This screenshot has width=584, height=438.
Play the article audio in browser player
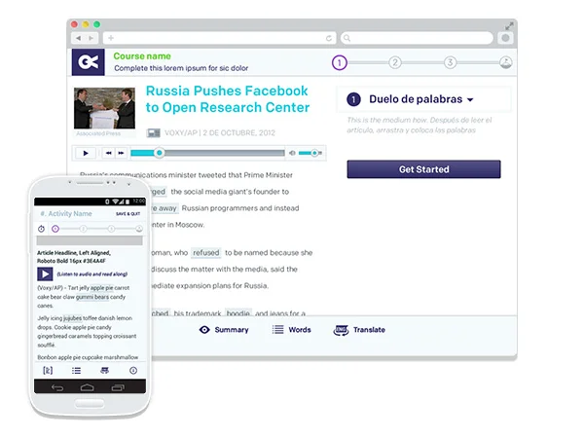[x=86, y=153]
